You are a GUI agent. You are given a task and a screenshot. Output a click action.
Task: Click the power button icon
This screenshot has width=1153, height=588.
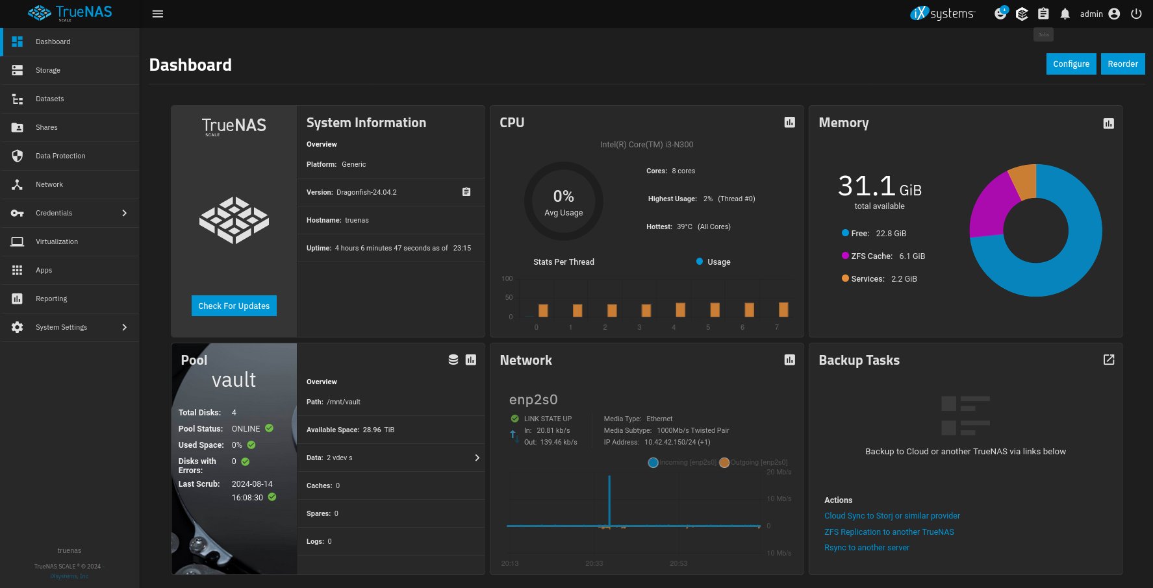1136,14
